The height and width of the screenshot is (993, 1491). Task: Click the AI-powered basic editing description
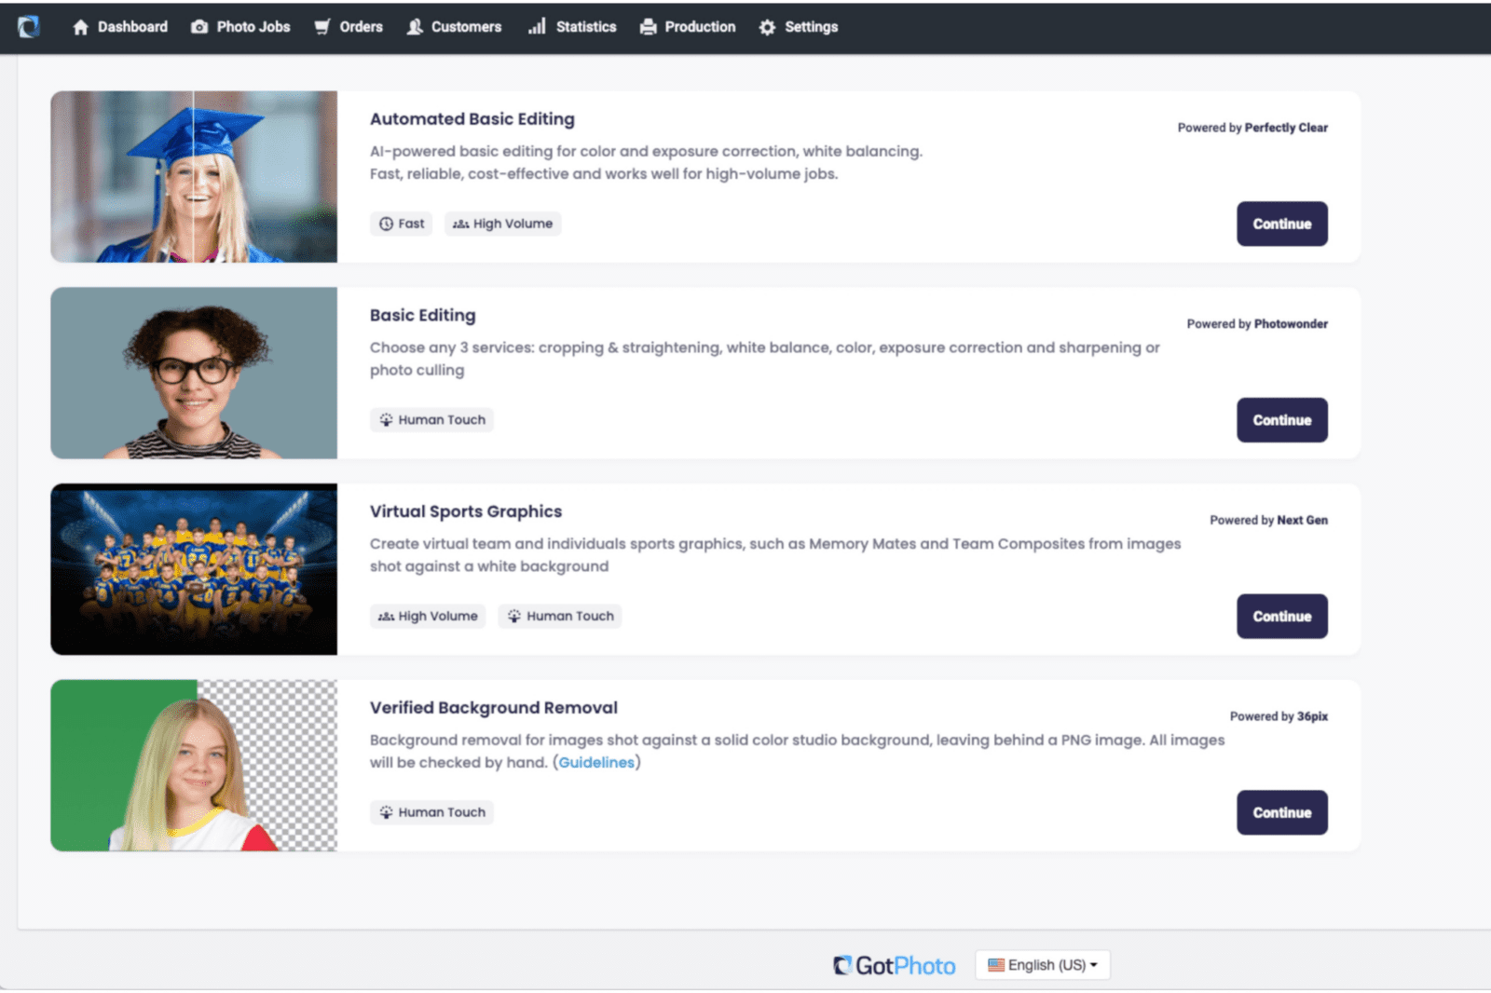(x=646, y=162)
